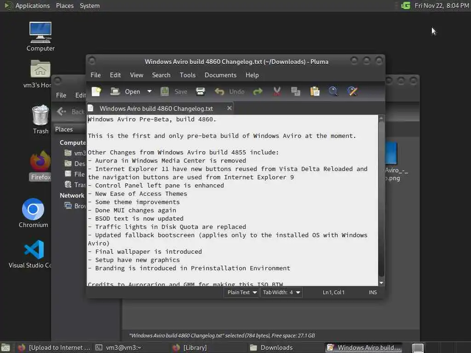Open the Plain Text syntax dropdown
The height and width of the screenshot is (353, 471).
point(241,292)
